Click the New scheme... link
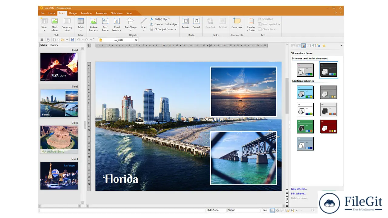The width and height of the screenshot is (388, 218). tap(299, 189)
